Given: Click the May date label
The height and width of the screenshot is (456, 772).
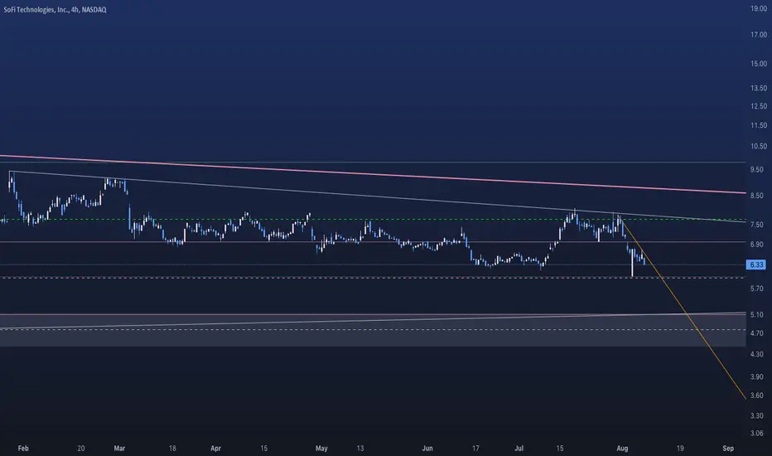Looking at the screenshot, I should click(321, 448).
